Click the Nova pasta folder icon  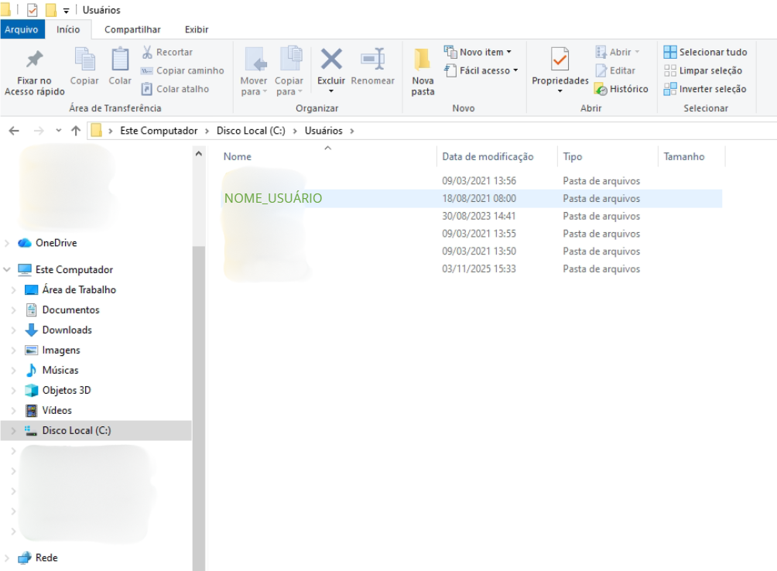point(423,60)
